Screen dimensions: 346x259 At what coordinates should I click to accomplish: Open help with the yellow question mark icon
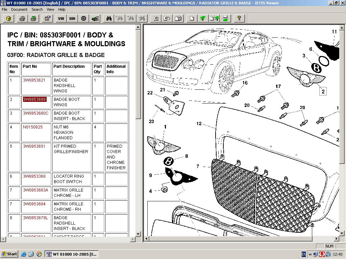coord(239,19)
